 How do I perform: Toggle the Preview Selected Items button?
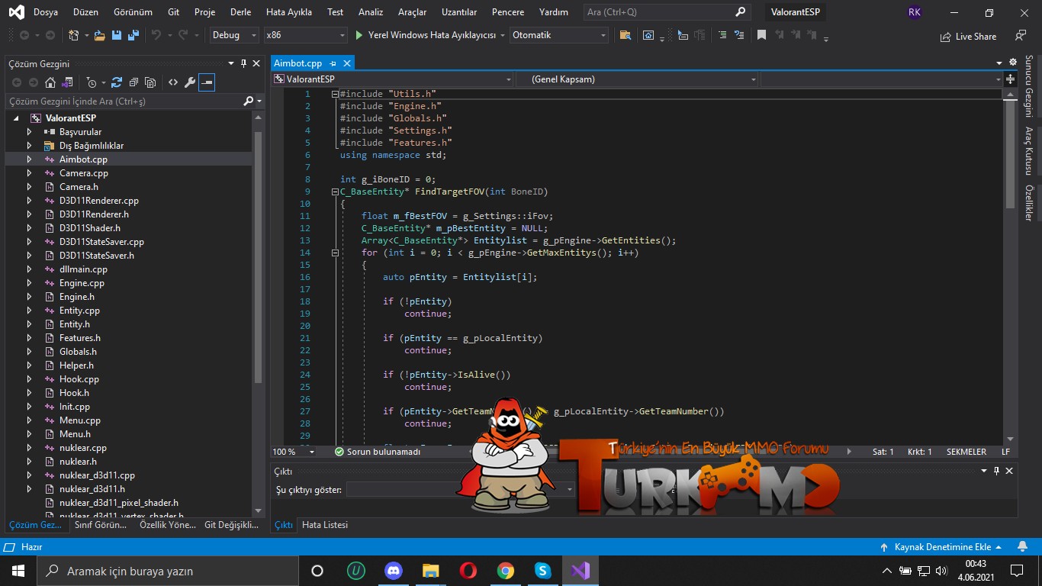click(207, 82)
